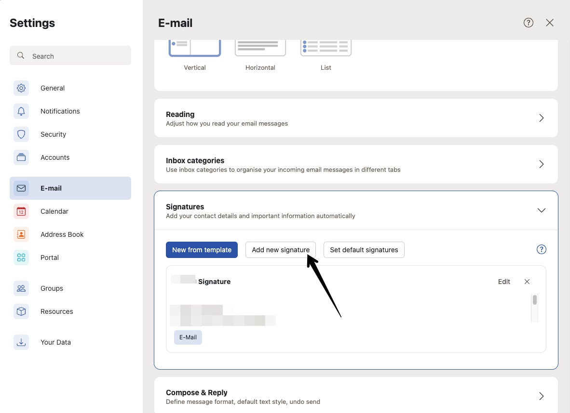
Task: Click the Address Book icon
Action: click(x=21, y=234)
